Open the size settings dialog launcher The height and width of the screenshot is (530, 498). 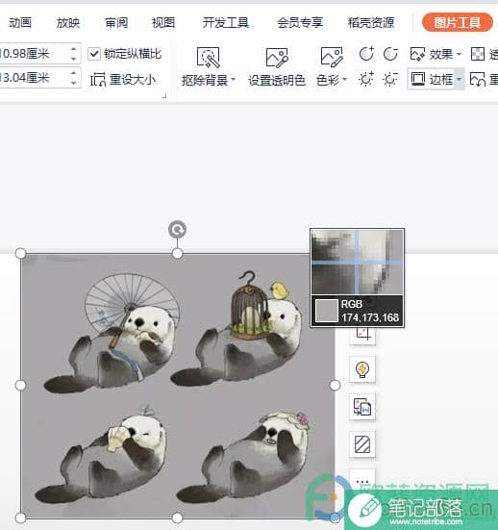click(163, 96)
